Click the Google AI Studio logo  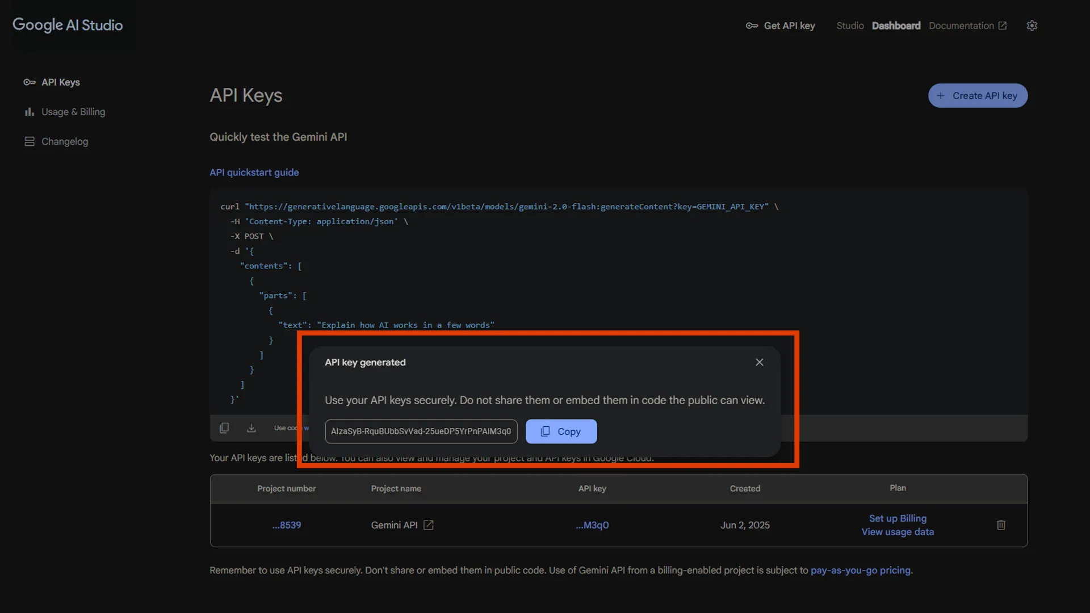point(68,25)
